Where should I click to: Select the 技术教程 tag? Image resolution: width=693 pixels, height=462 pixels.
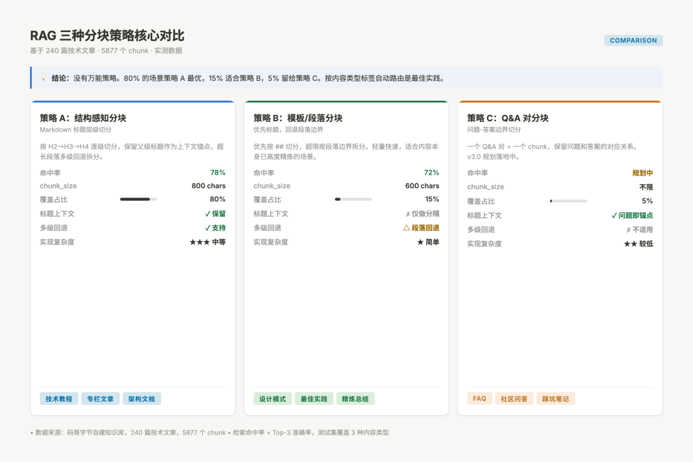click(59, 398)
